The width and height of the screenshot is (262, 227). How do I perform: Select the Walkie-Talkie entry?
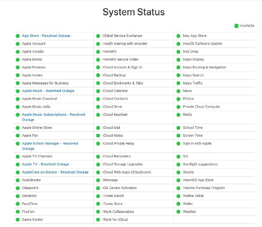coord(193,196)
